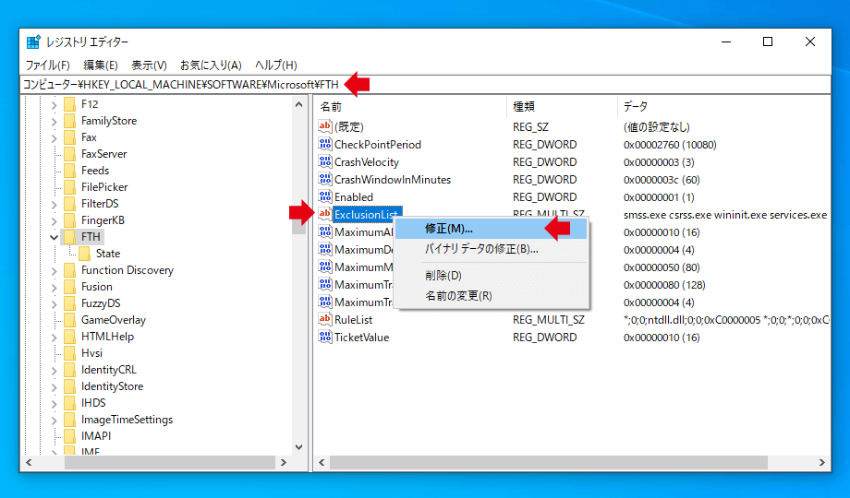This screenshot has width=850, height=498.
Task: Open the 編集(E) menu
Action: 101,65
